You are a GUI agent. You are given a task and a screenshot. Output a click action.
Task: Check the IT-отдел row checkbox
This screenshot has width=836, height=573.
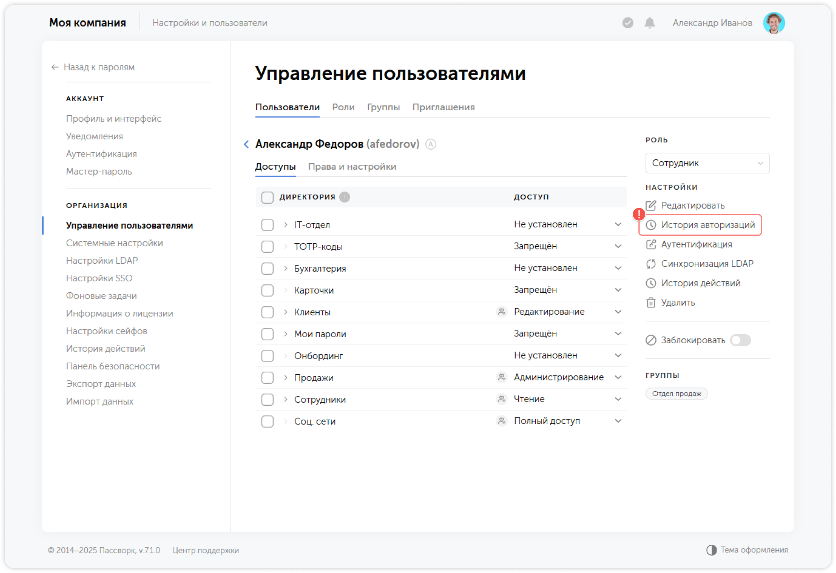(267, 225)
